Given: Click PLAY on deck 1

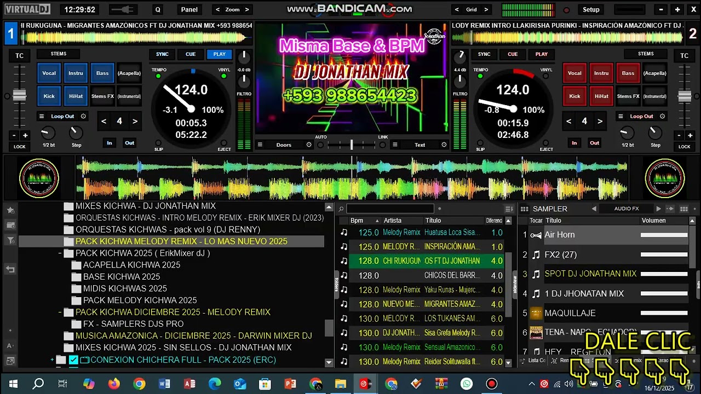Looking at the screenshot, I should 220,54.
